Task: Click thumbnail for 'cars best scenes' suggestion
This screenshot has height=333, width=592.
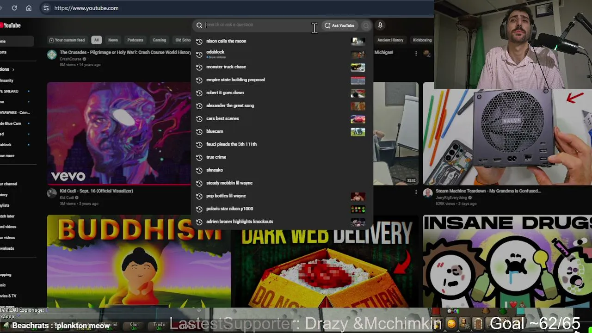Action: coord(358,119)
